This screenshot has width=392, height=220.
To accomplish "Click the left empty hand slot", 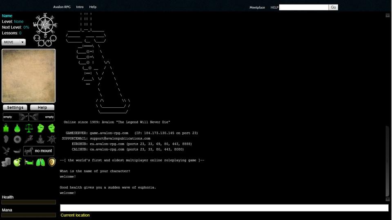I will tap(15, 117).
